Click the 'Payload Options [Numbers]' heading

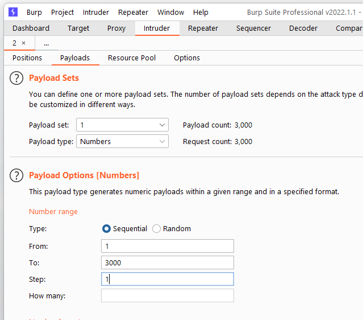point(84,175)
